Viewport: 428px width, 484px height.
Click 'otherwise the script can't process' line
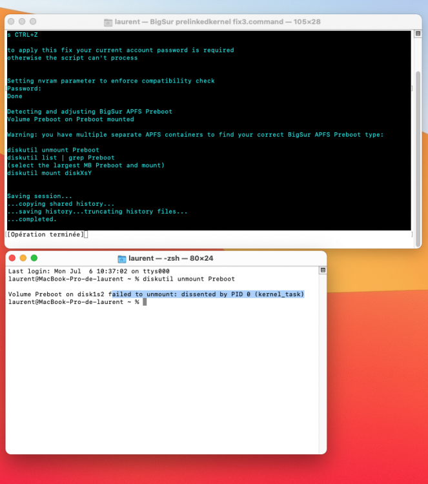coord(72,58)
